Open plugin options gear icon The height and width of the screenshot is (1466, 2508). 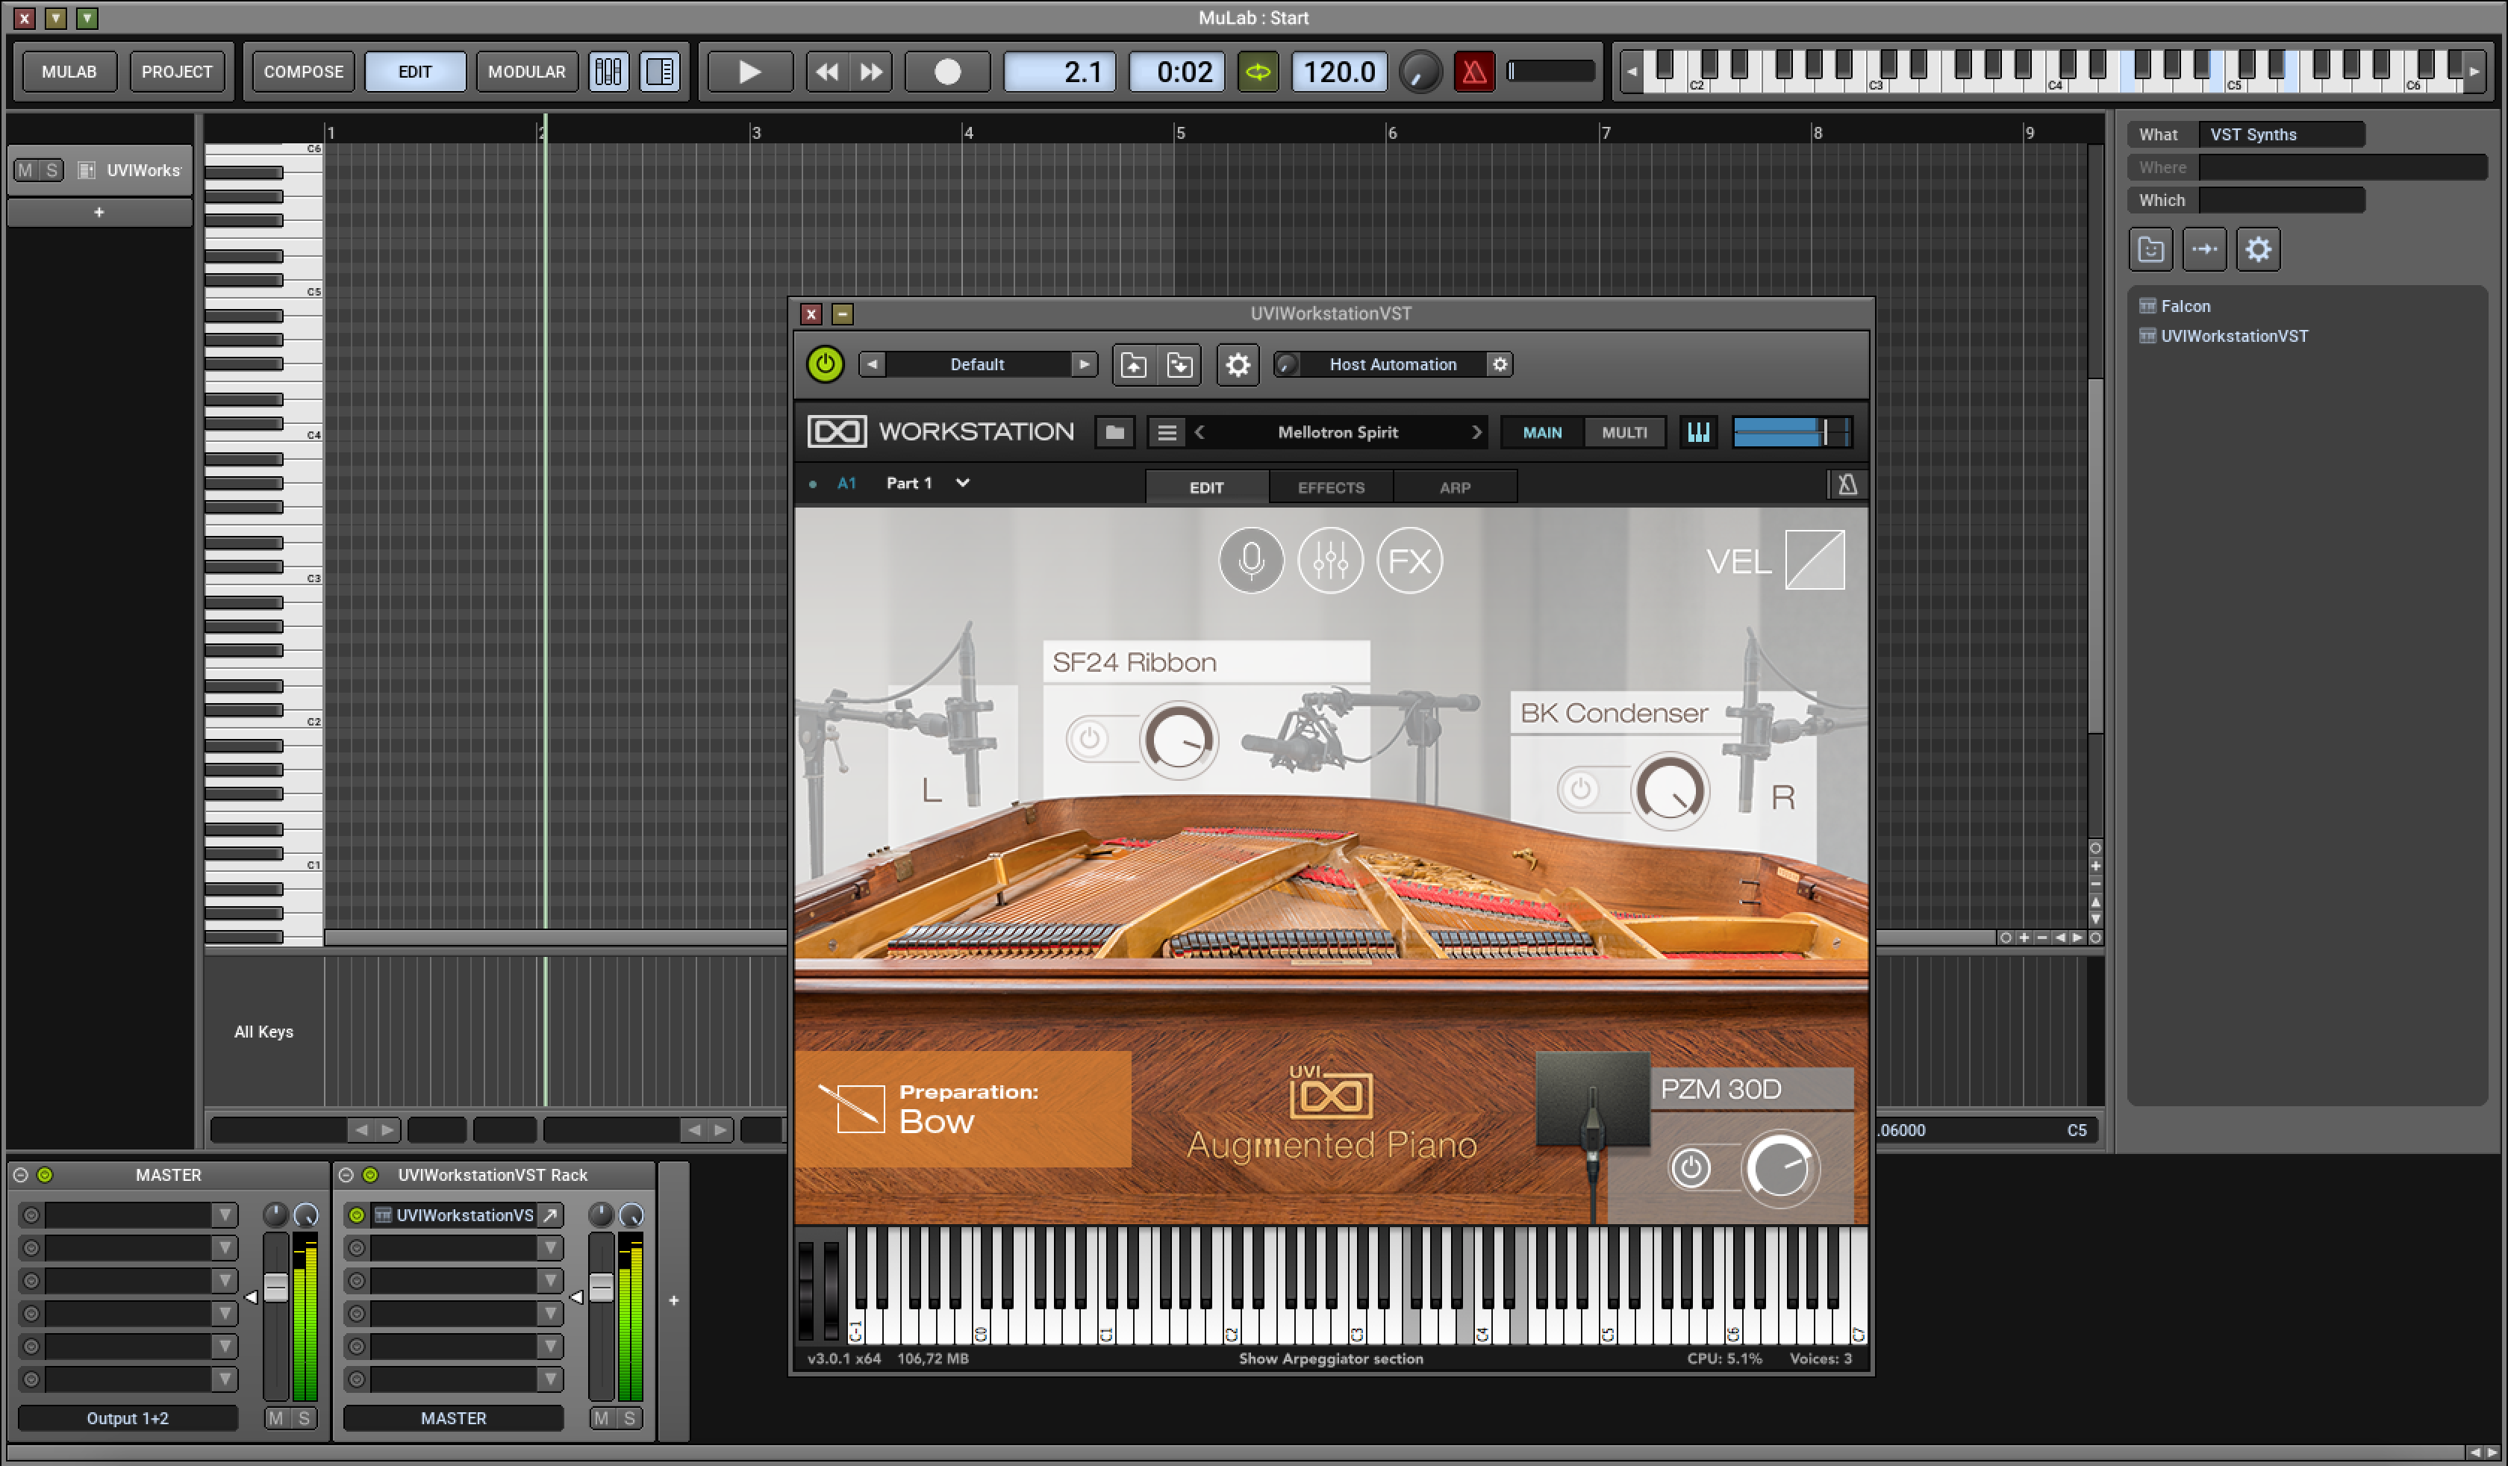(1237, 364)
